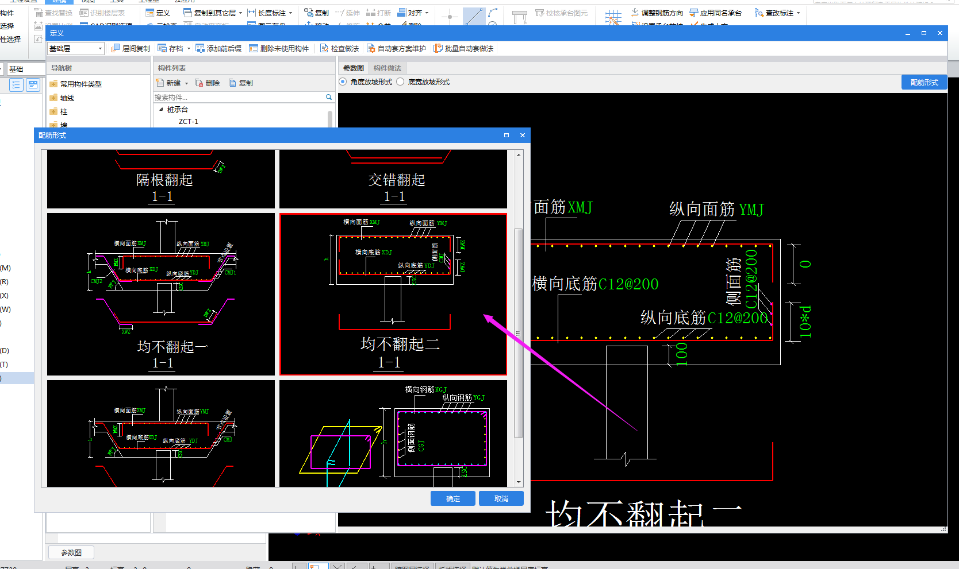Screen dimensions: 959x569
Task: Click 批量自动套做法 icon
Action: pyautogui.click(x=438, y=49)
